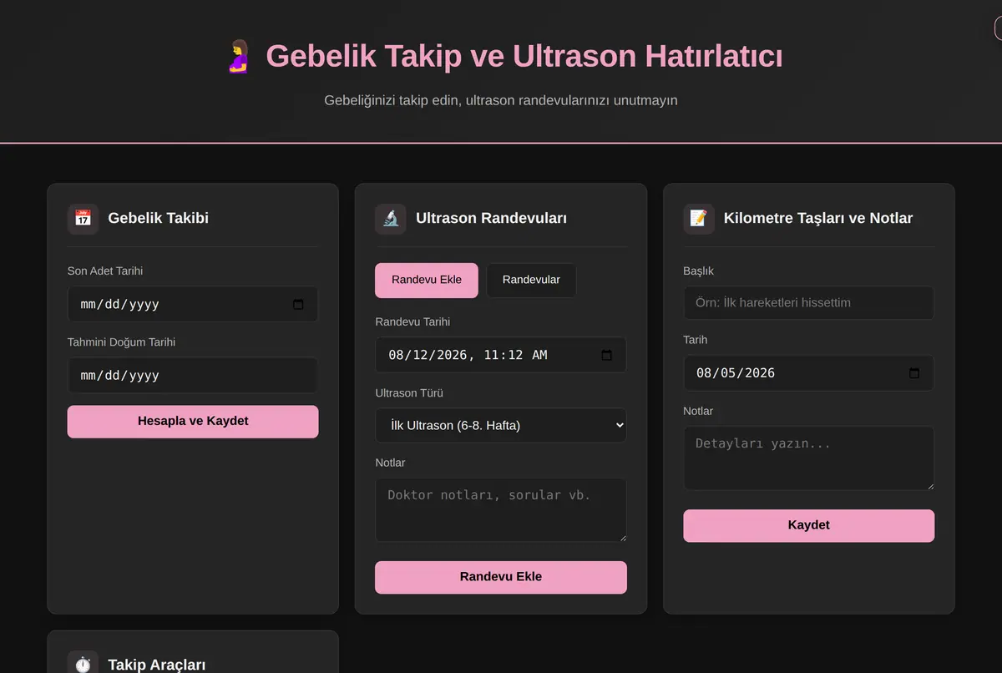Click the stopwatch icon beside Takip Araçları
The image size is (1002, 673).
(x=83, y=664)
